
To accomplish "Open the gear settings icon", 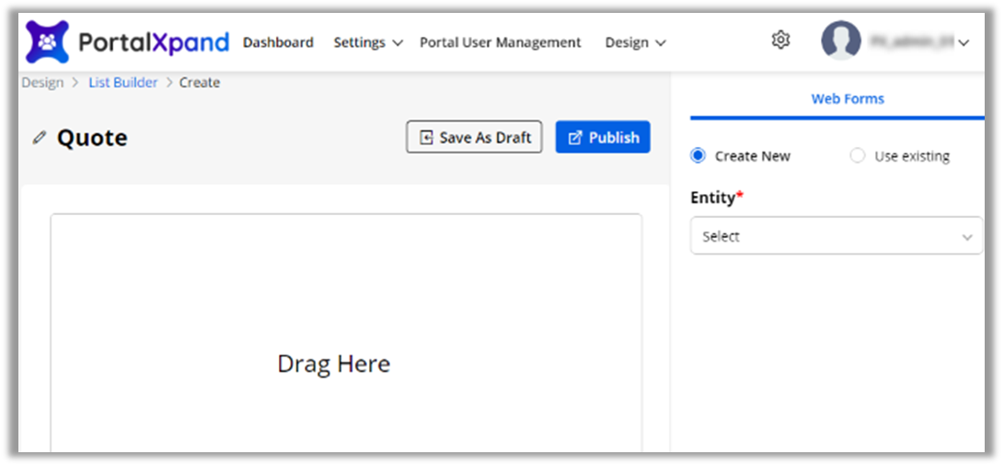I will coord(780,40).
